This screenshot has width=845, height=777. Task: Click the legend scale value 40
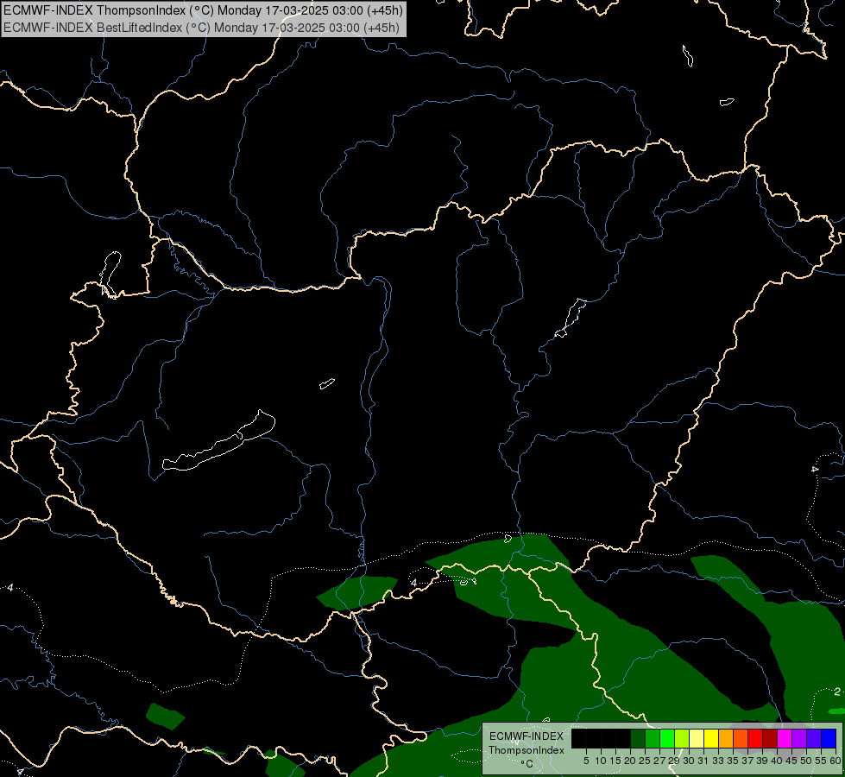pyautogui.click(x=777, y=761)
